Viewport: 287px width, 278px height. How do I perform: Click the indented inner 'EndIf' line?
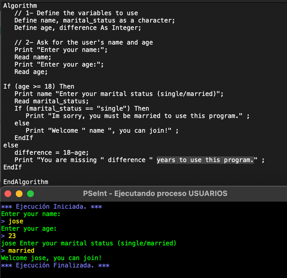[x=24, y=138]
